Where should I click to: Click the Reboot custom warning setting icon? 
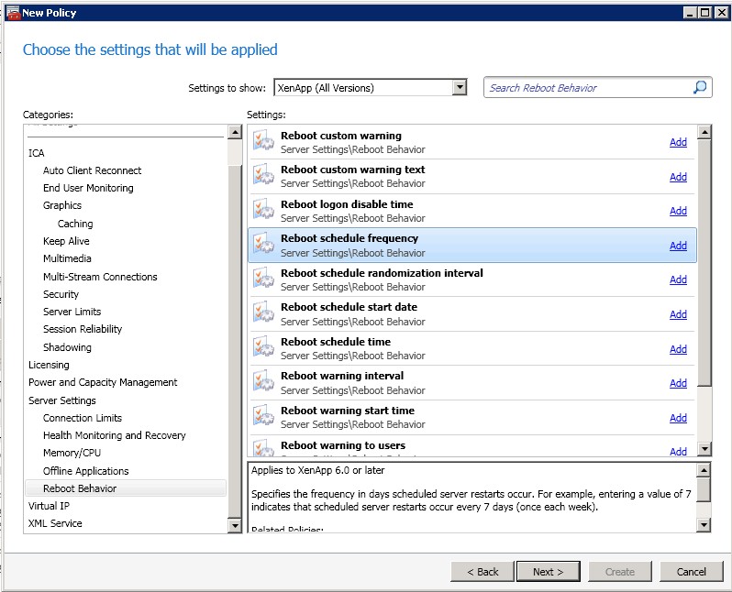click(264, 142)
